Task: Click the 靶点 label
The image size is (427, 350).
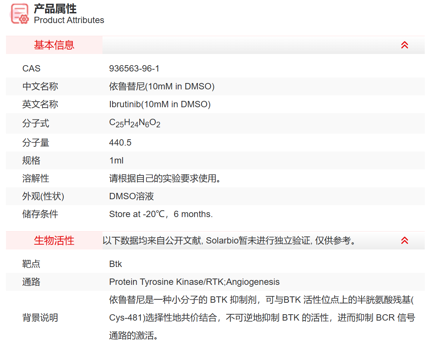Action: point(31,264)
